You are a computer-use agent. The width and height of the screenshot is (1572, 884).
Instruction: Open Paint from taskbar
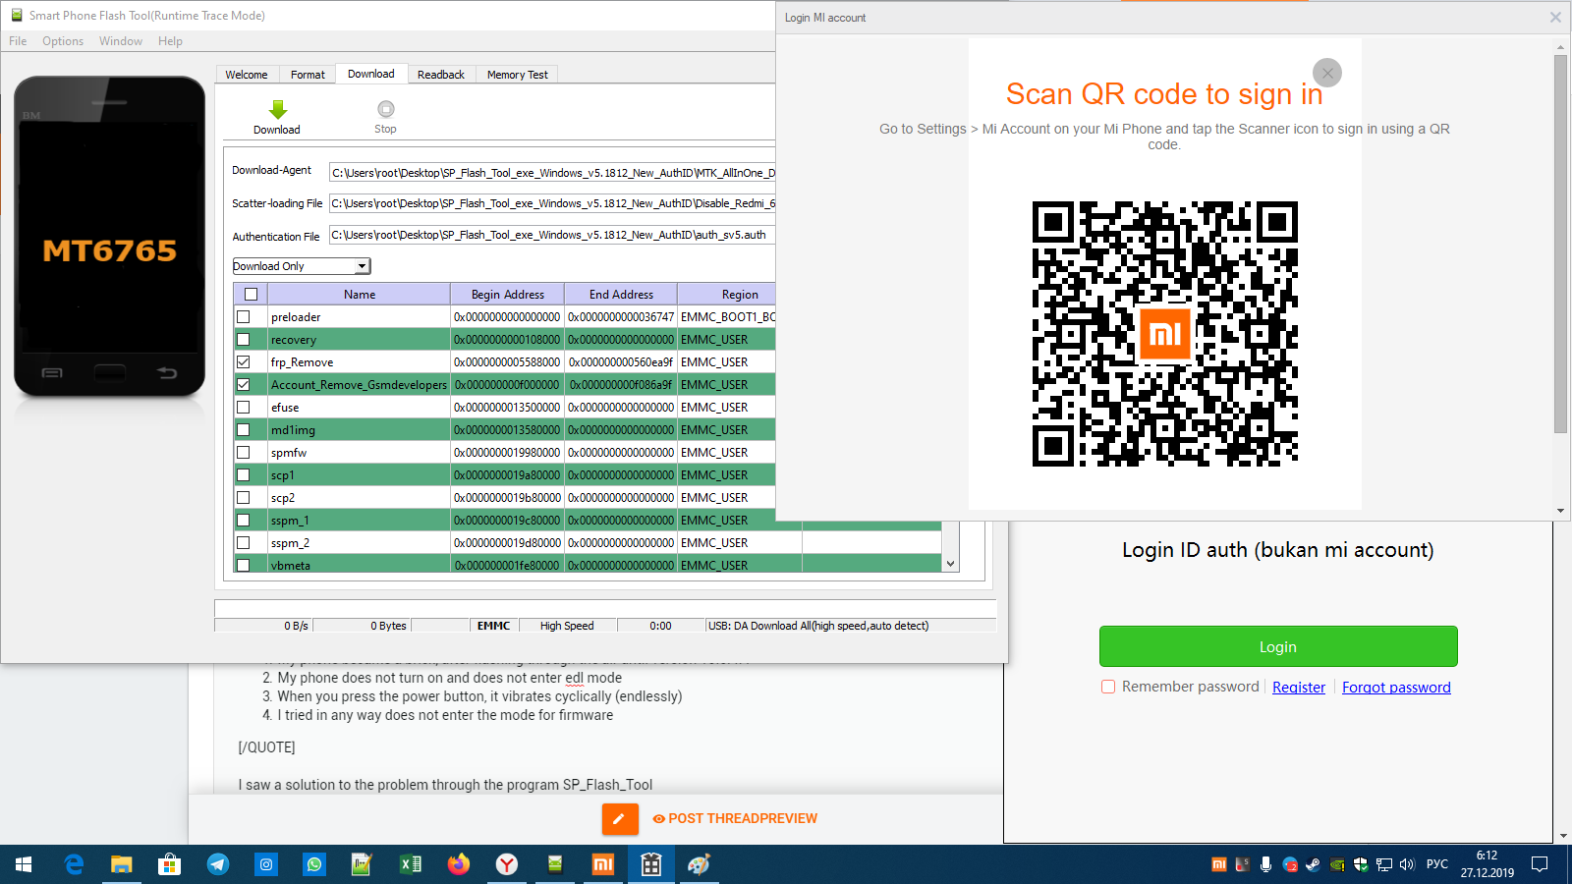coord(699,864)
